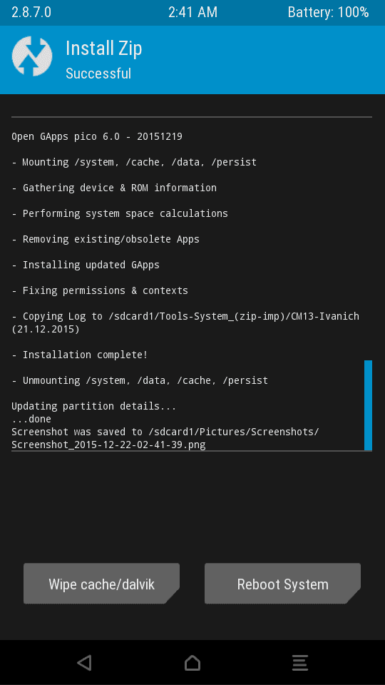Click the blue log scrollbar handle
This screenshot has height=685, width=385.
368,405
